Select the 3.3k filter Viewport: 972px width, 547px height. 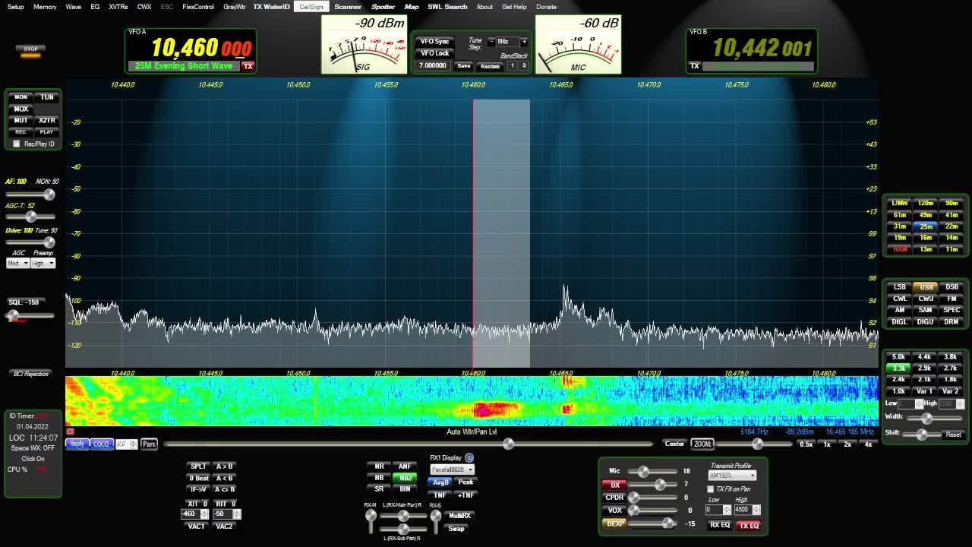[898, 368]
